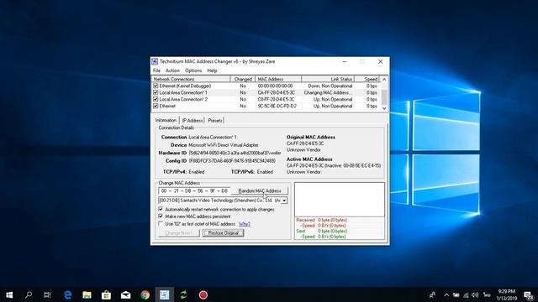Image resolution: width=538 pixels, height=302 pixels.
Task: Open File Explorer from the taskbar
Action: [87, 294]
